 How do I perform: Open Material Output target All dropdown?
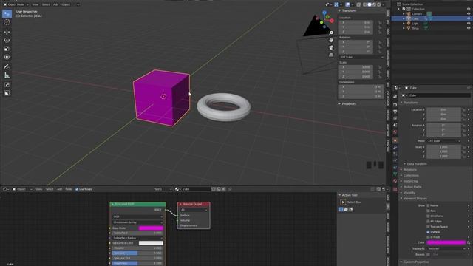click(194, 210)
